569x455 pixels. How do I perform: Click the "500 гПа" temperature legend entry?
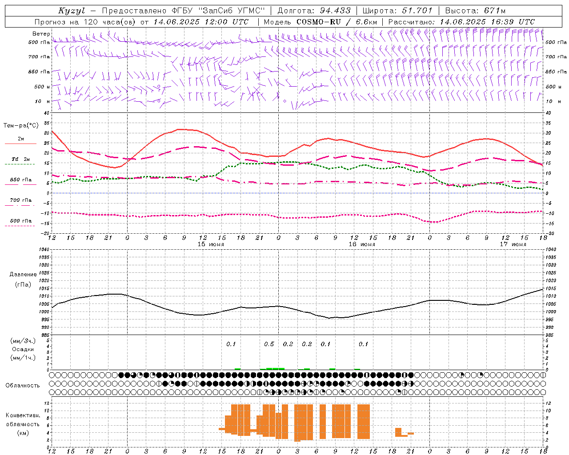(20, 221)
